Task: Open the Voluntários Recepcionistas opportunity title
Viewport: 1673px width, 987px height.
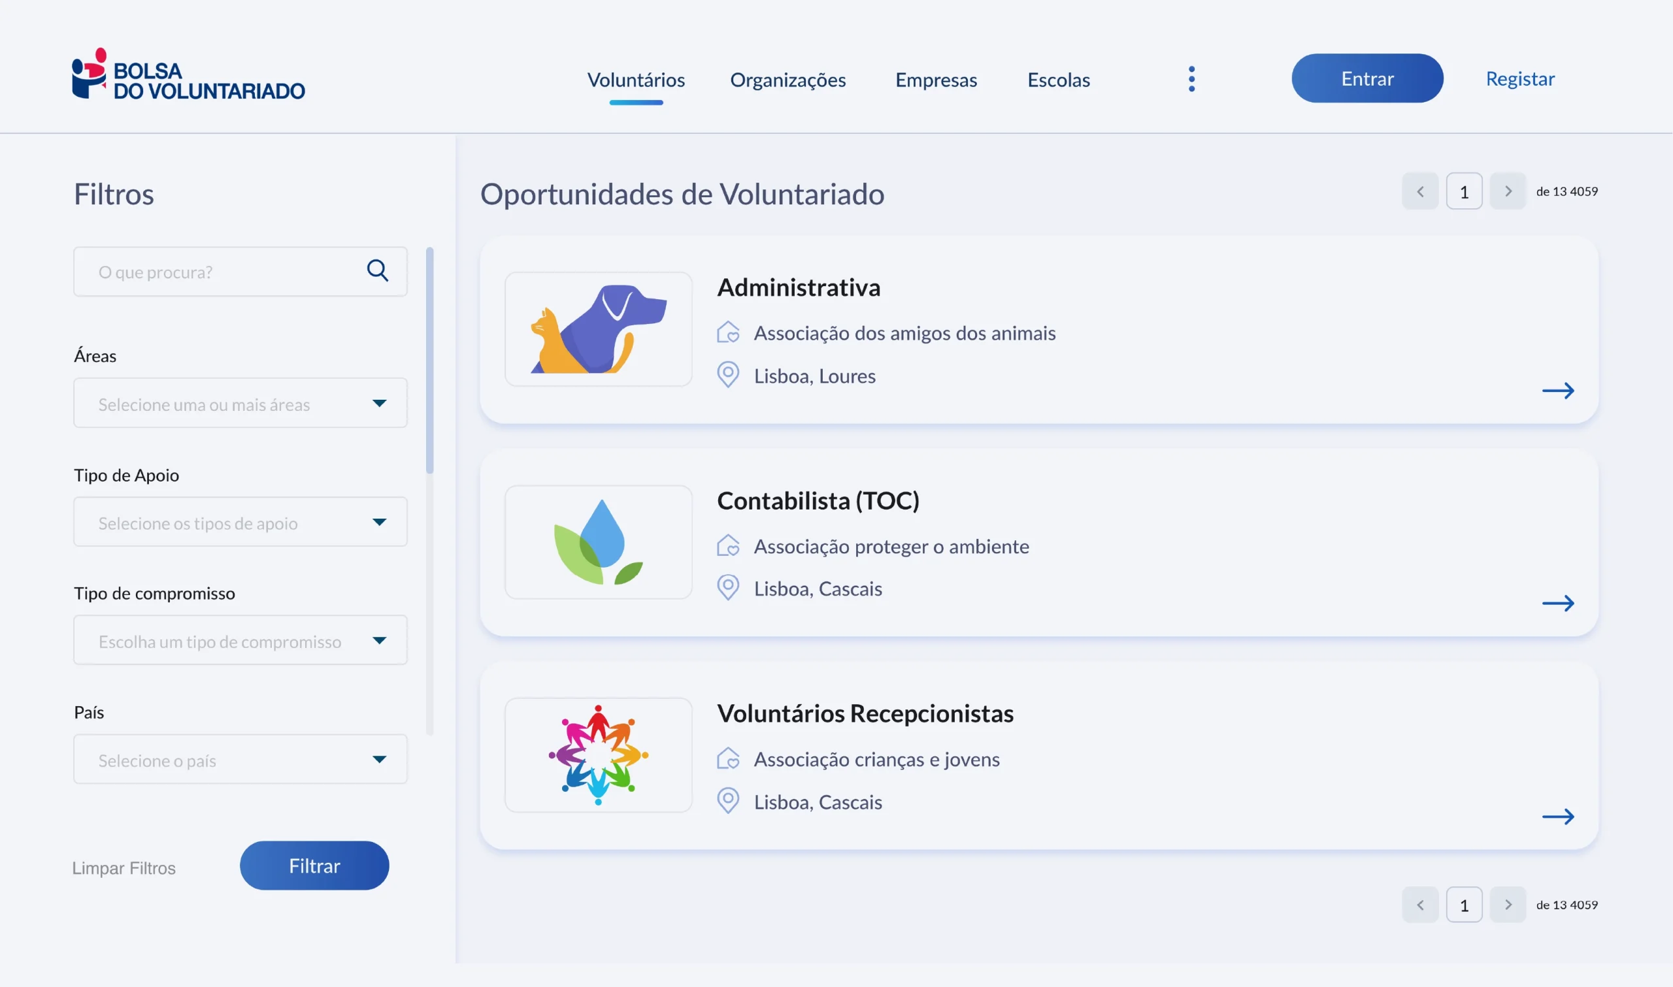Action: pos(865,714)
